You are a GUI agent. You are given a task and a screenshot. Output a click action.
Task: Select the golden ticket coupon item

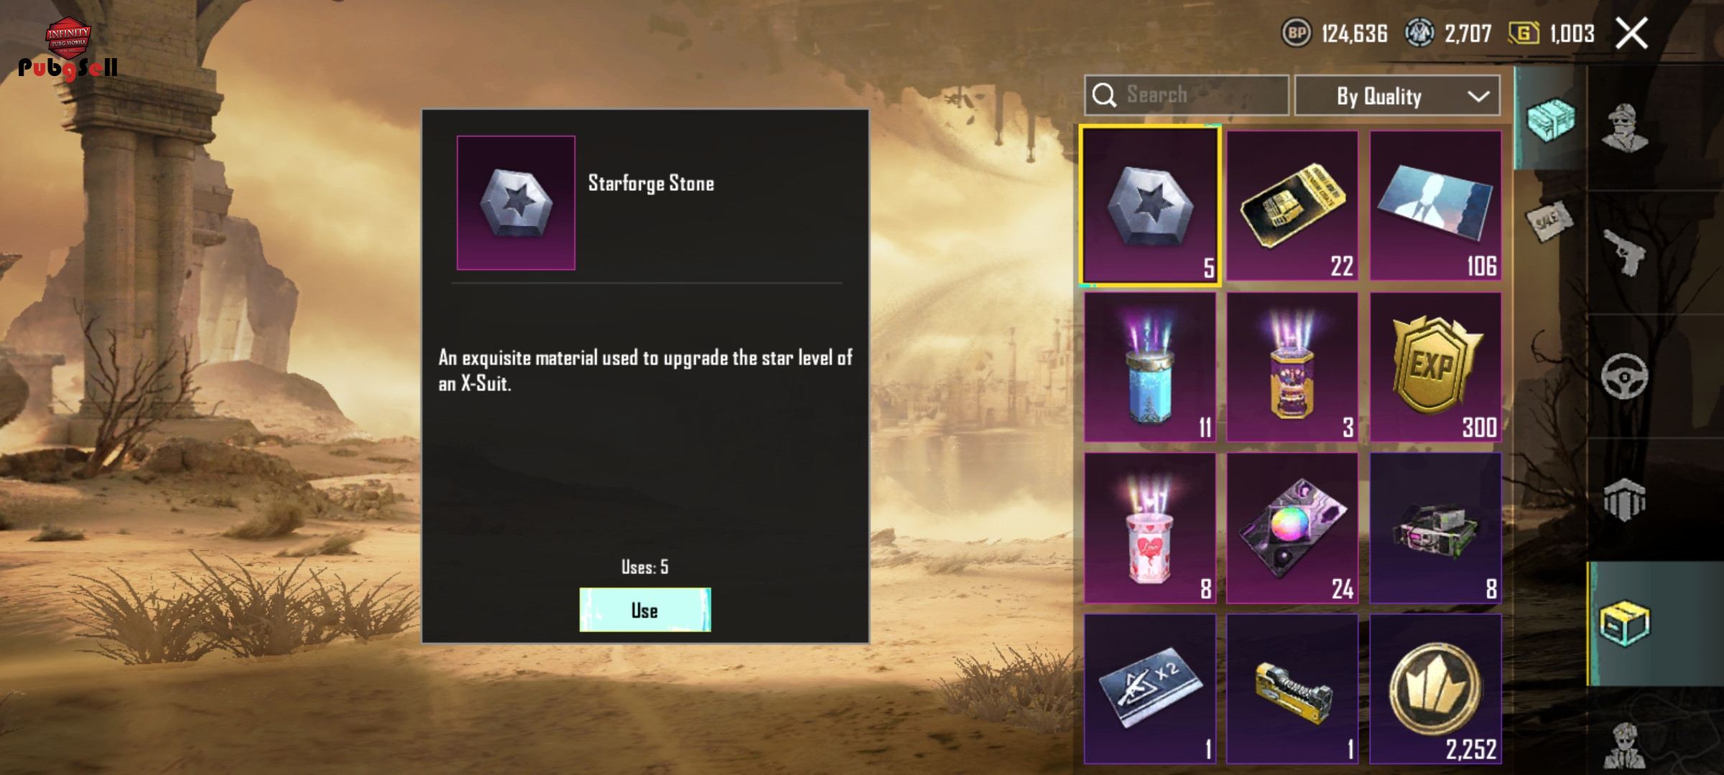(x=1292, y=205)
